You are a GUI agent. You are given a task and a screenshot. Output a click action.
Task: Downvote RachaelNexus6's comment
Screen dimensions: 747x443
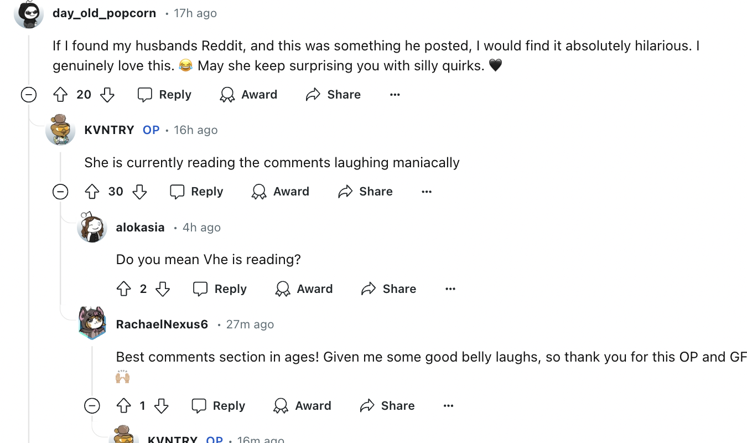[x=161, y=406]
